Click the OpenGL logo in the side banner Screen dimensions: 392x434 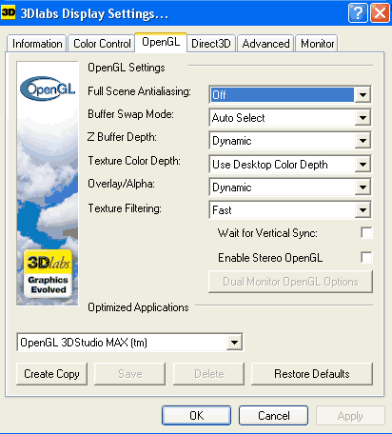(x=48, y=89)
